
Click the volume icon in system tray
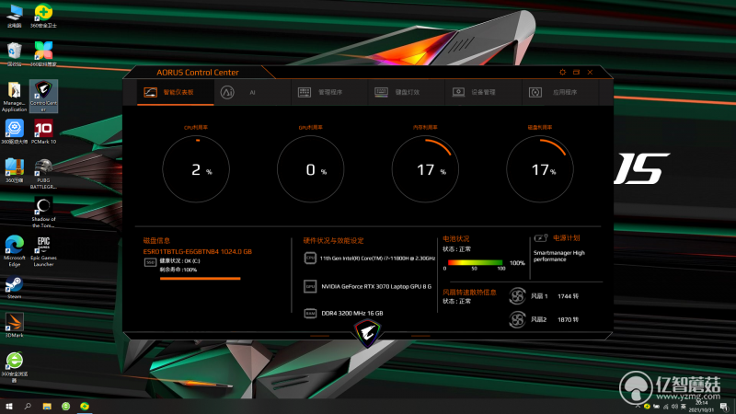[674, 407]
